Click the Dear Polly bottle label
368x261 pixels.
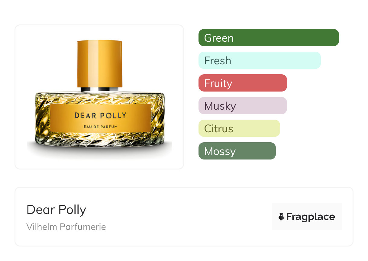(x=101, y=118)
